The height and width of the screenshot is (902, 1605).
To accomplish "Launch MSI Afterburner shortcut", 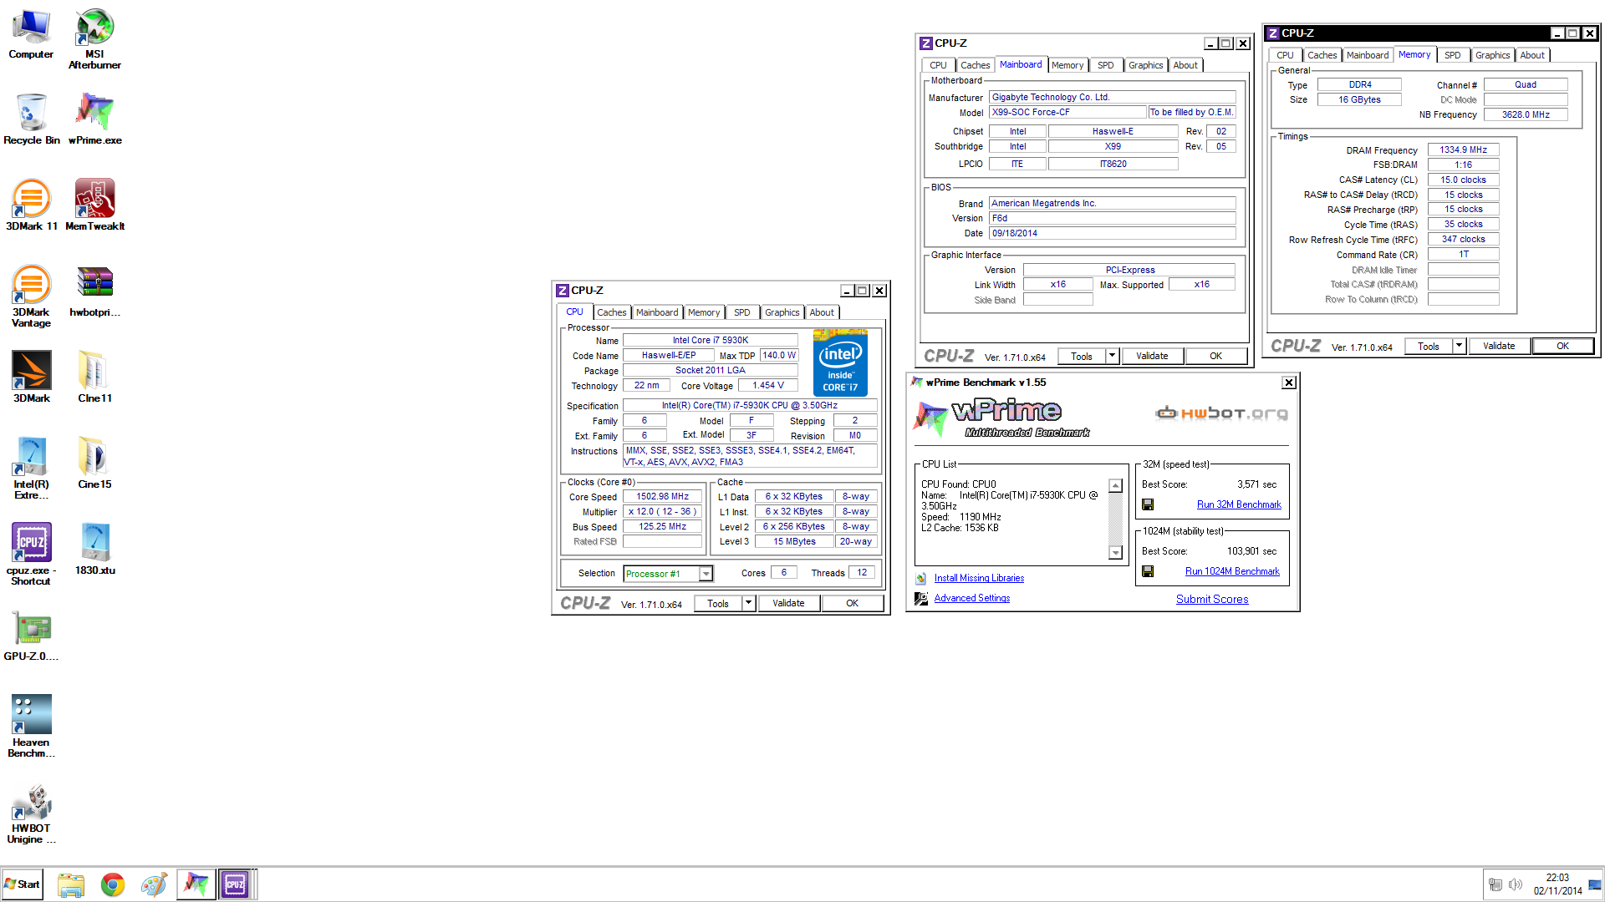I will 94,38.
